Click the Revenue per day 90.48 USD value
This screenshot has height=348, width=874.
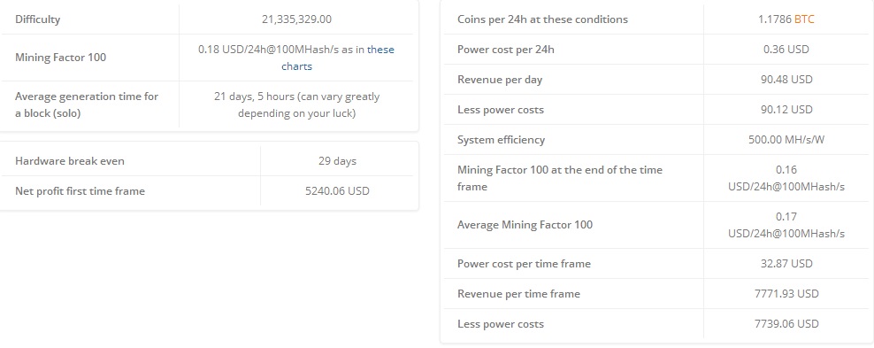pyautogui.click(x=786, y=80)
